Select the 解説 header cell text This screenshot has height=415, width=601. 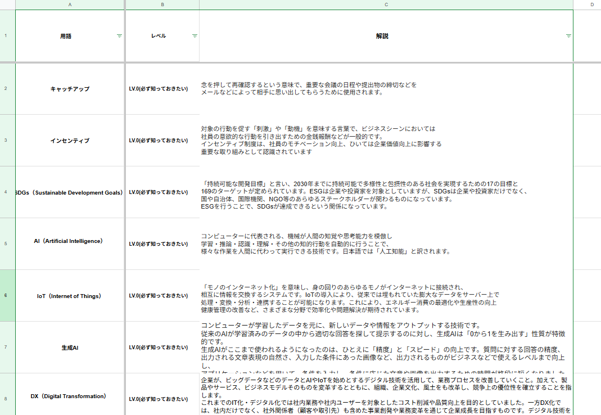click(x=382, y=36)
